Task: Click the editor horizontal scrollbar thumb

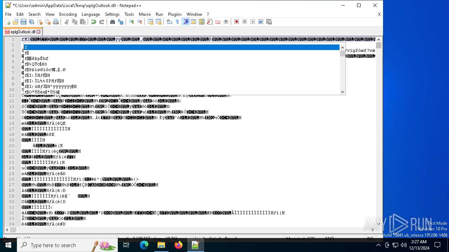Action: point(13,230)
